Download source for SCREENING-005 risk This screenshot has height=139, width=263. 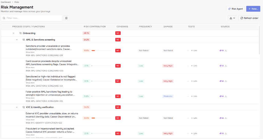tap(226, 66)
